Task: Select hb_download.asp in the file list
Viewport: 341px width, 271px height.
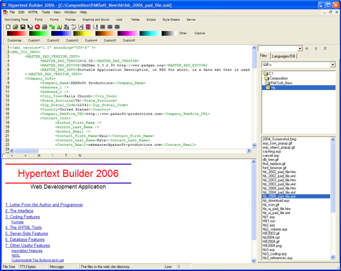Action: pyautogui.click(x=276, y=200)
